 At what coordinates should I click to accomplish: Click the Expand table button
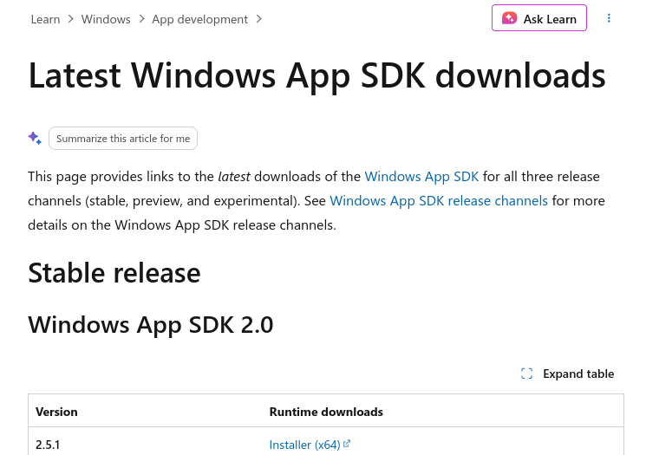568,374
